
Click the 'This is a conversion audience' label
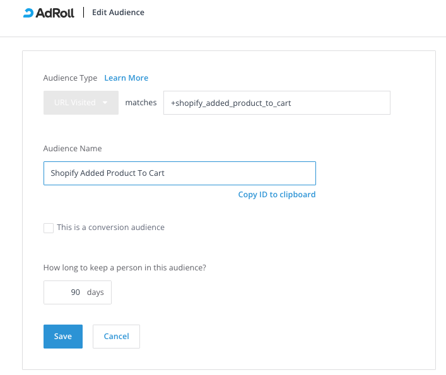click(x=110, y=228)
